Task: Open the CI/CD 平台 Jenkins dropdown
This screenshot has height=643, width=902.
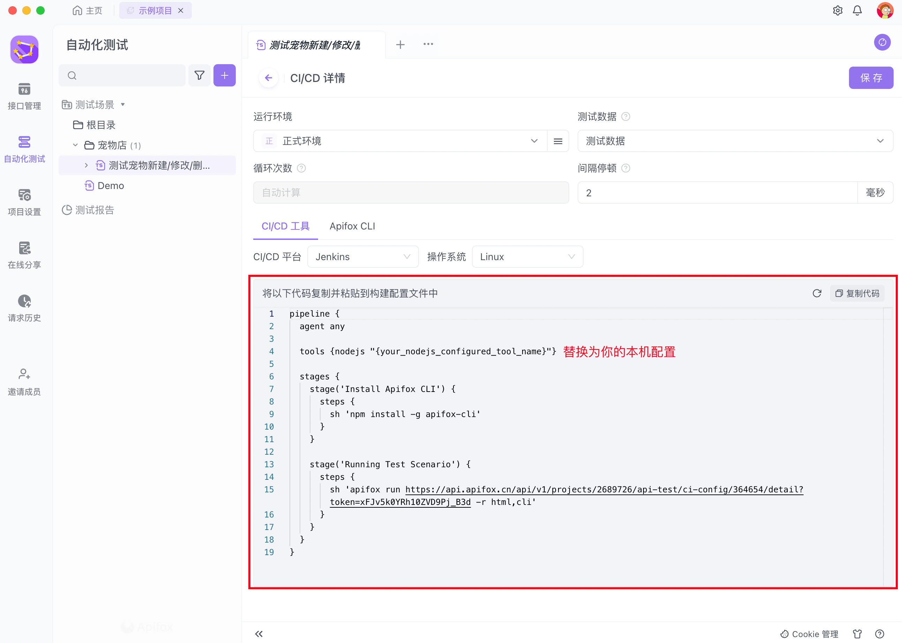Action: point(362,257)
